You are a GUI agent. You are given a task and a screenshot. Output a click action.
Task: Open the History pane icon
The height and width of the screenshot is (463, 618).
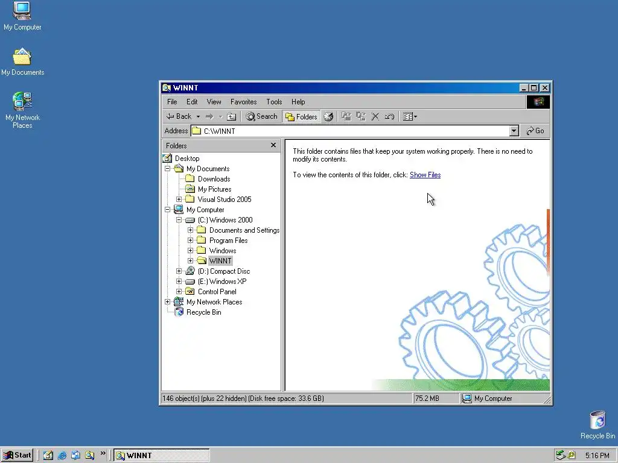(x=328, y=116)
